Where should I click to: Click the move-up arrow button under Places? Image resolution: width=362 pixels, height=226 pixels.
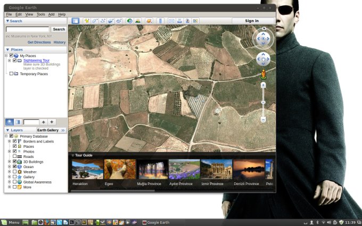[x=44, y=122]
